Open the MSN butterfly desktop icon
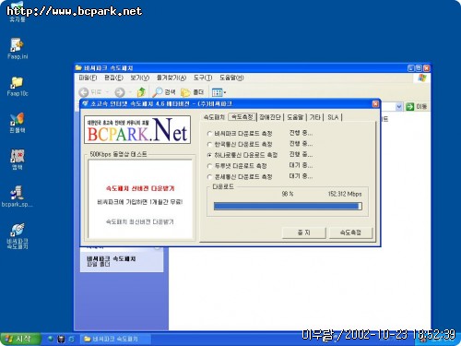This screenshot has height=346, width=461. 17,123
